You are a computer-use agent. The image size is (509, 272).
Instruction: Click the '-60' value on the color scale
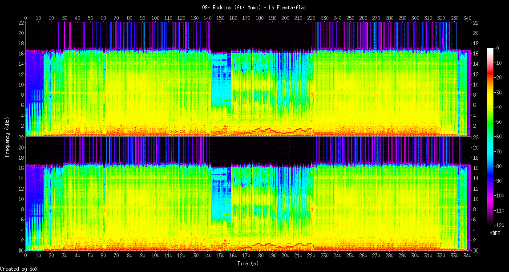(x=499, y=137)
